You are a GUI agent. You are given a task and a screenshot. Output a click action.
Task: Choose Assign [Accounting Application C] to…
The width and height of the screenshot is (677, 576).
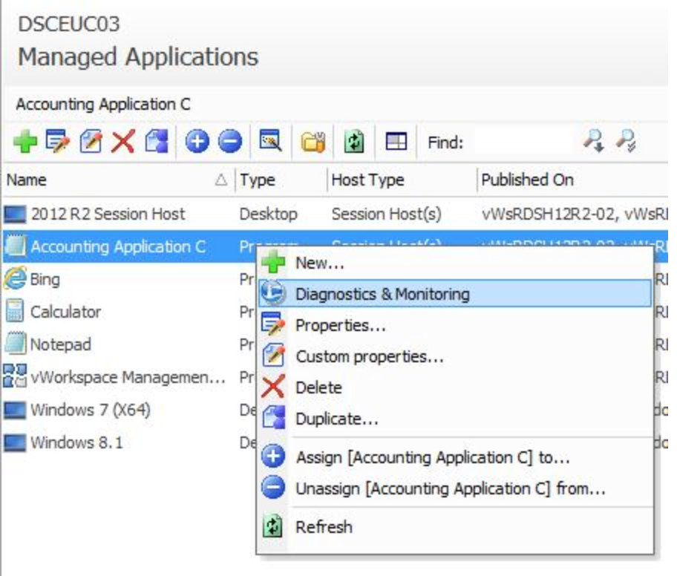[432, 457]
